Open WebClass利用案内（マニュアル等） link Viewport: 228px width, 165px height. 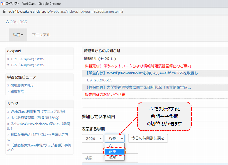(x=38, y=112)
